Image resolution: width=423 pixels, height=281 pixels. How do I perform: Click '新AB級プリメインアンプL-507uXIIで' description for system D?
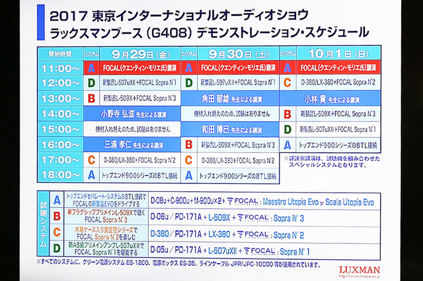click(106, 245)
